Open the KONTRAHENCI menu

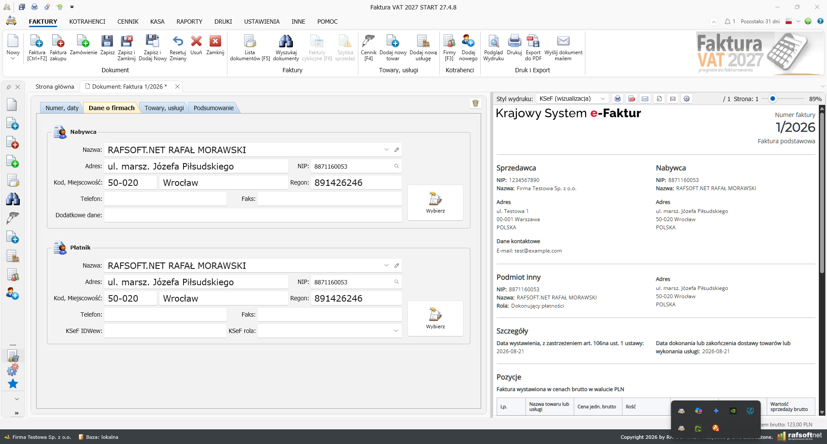coord(87,22)
